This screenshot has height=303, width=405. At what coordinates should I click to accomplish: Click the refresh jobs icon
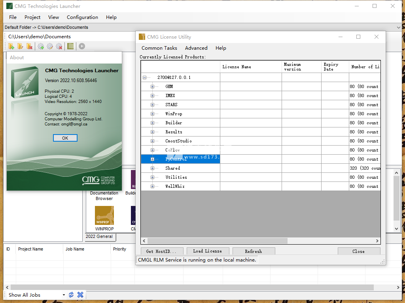pyautogui.click(x=71, y=295)
